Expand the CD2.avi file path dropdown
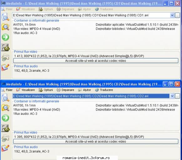 tap(172, 96)
